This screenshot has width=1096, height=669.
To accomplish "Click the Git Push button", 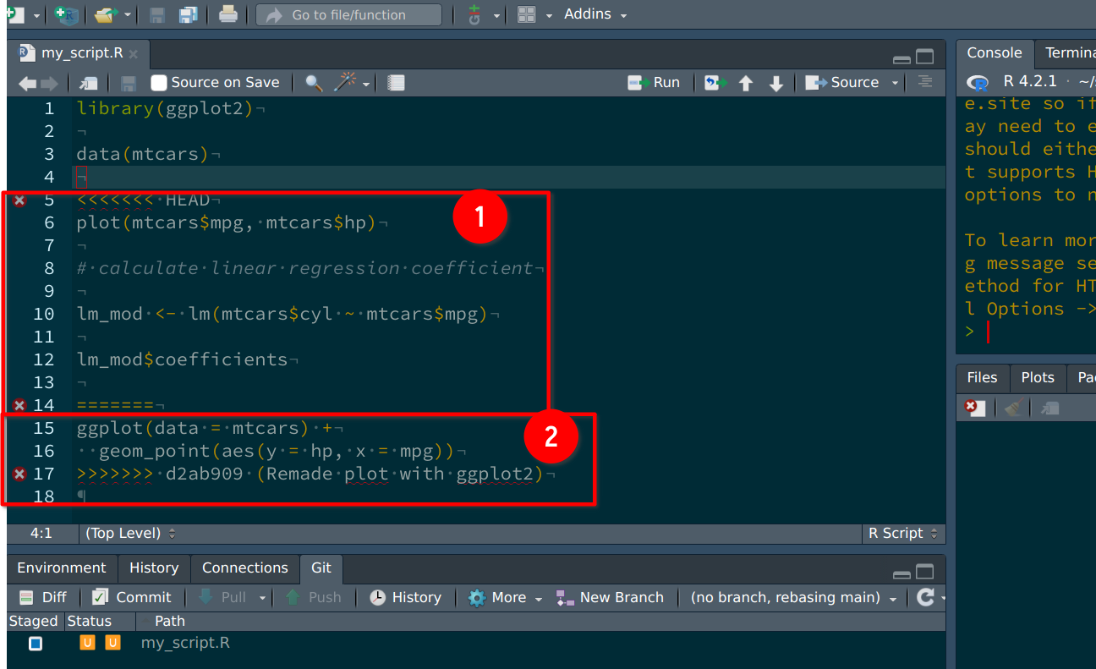I will coord(313,597).
